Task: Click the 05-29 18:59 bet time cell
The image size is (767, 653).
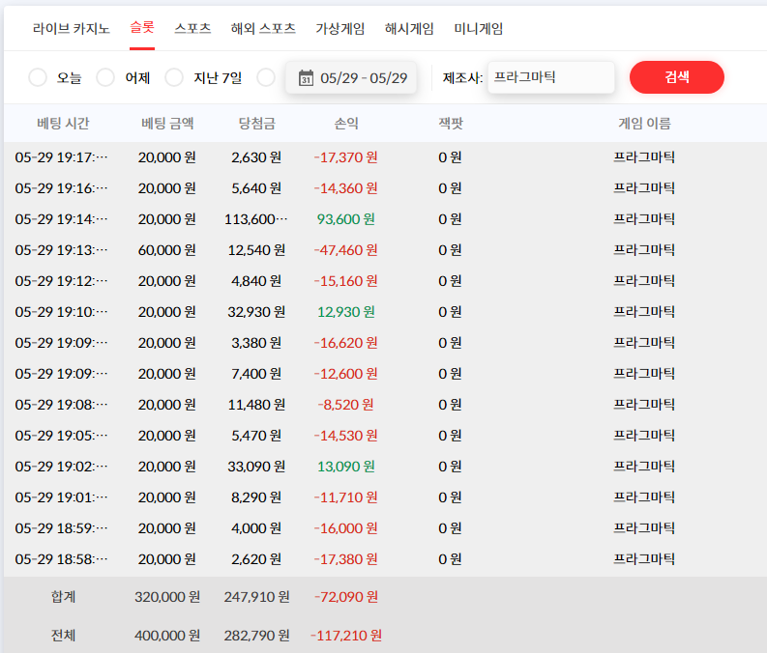Action: (62, 528)
